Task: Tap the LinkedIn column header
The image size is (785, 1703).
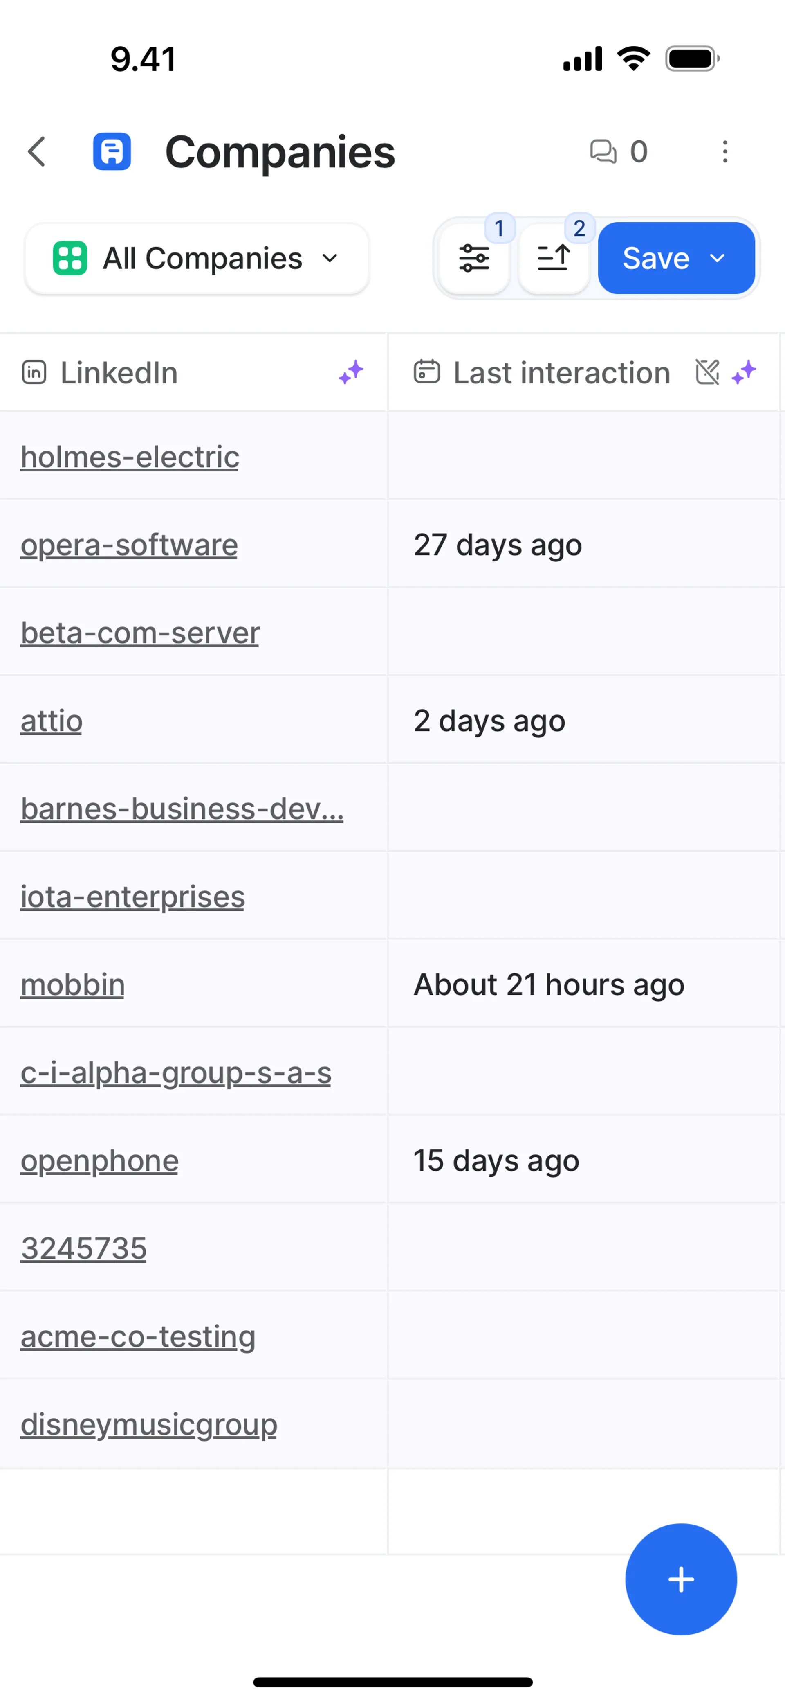Action: 119,373
